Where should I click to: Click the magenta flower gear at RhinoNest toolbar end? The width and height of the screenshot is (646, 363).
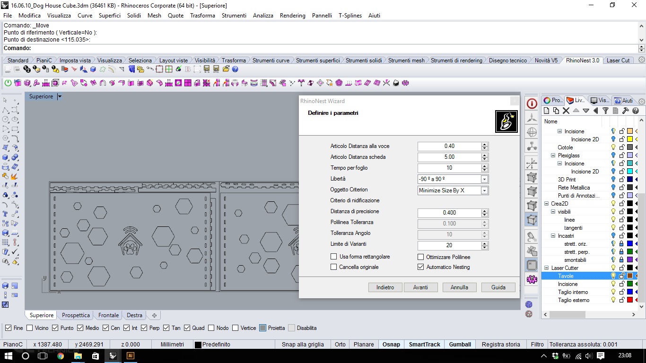[405, 83]
